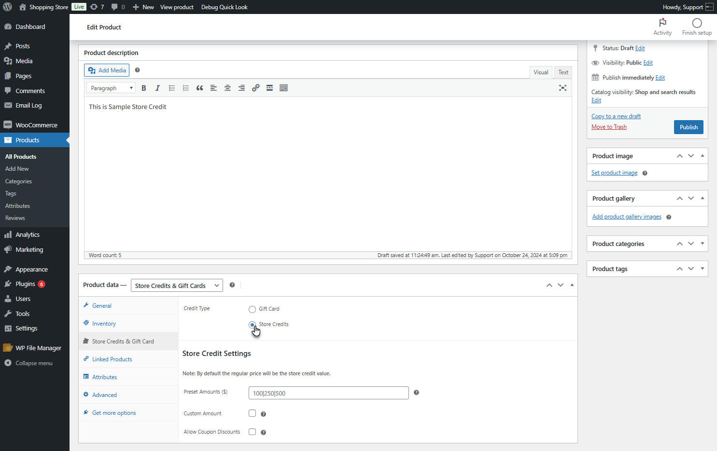The width and height of the screenshot is (717, 451).
Task: Insert a numbered list
Action: pos(185,88)
